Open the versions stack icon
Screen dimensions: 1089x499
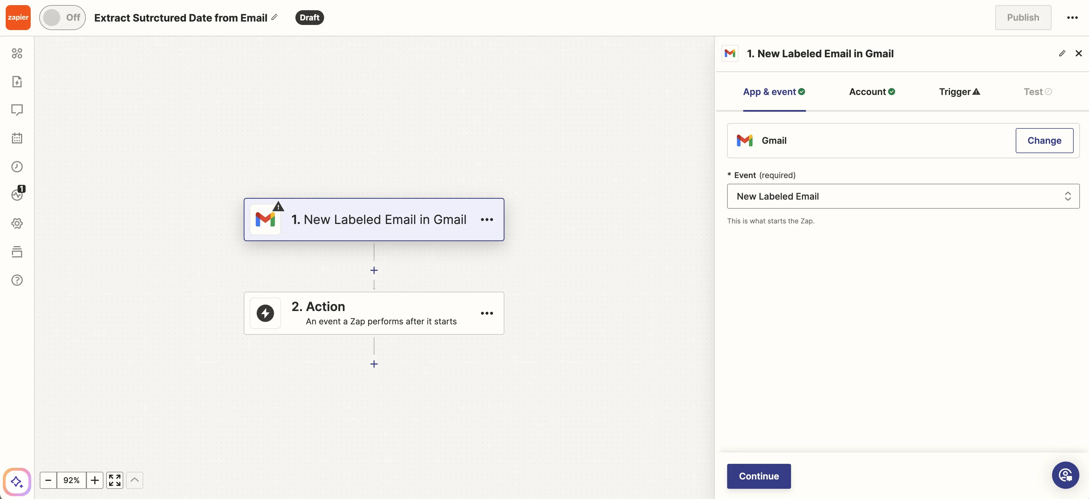coord(17,252)
